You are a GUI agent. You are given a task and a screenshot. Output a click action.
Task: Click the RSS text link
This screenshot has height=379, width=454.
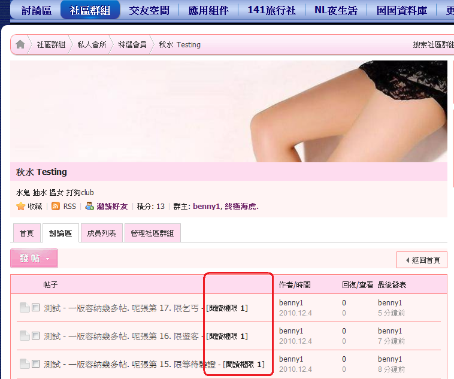(69, 206)
